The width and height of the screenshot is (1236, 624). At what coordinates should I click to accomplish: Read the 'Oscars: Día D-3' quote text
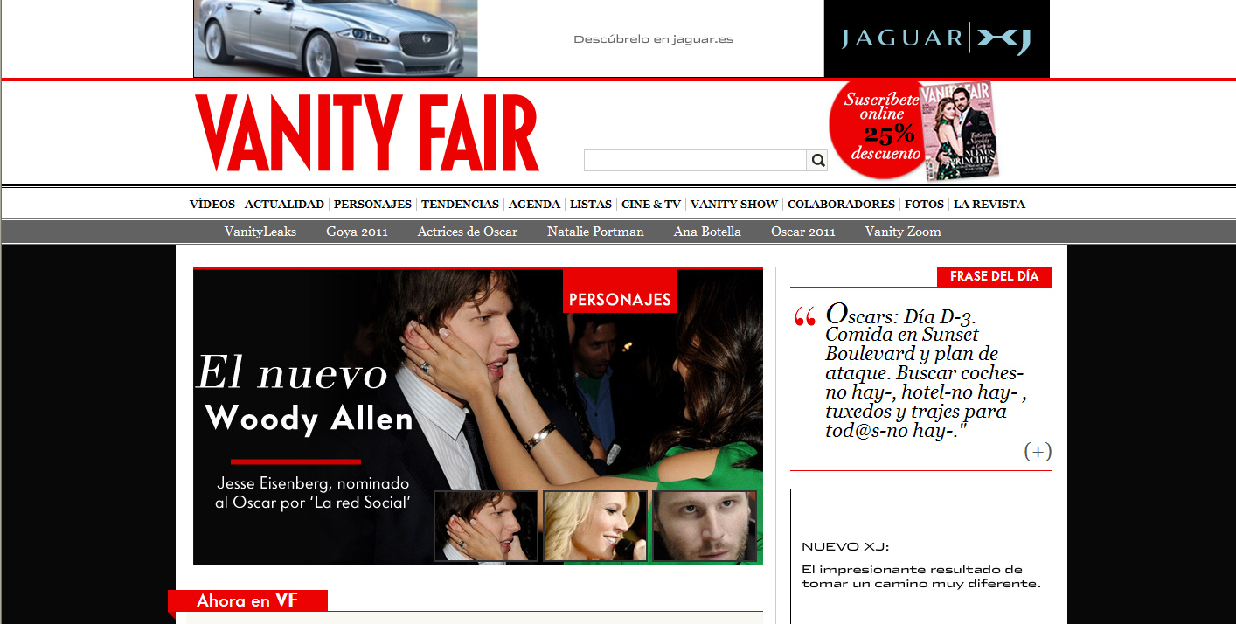point(925,372)
